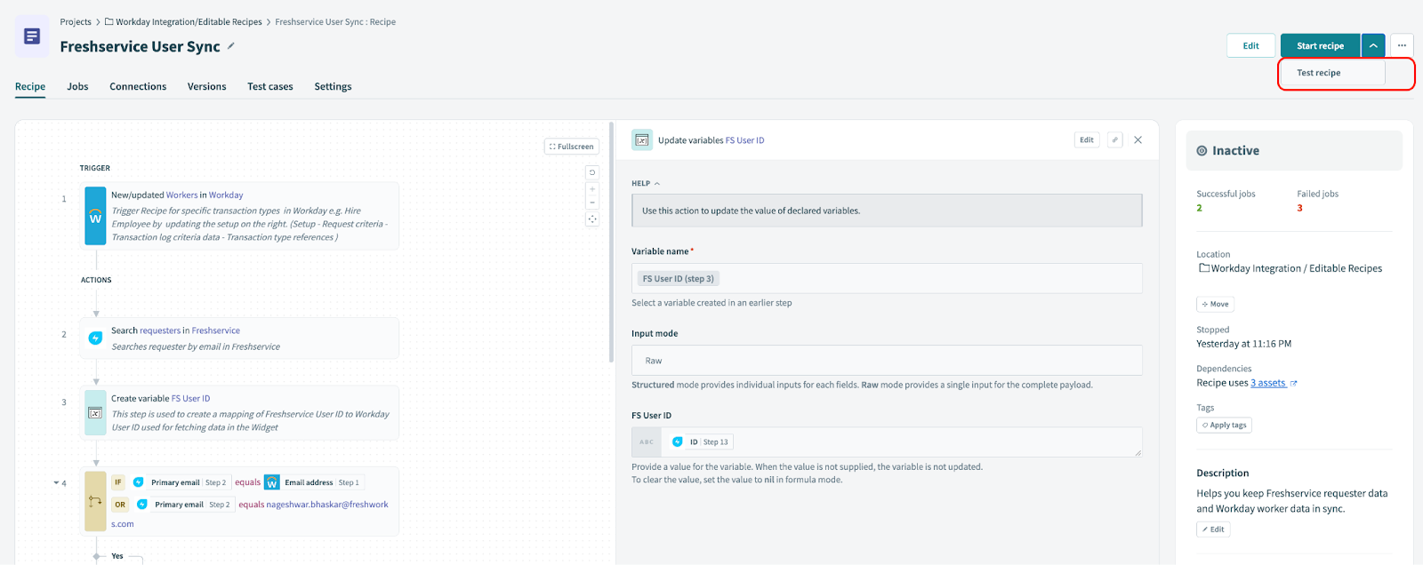Click the variable icon in step 3
This screenshot has height=565, width=1423.
click(x=95, y=413)
